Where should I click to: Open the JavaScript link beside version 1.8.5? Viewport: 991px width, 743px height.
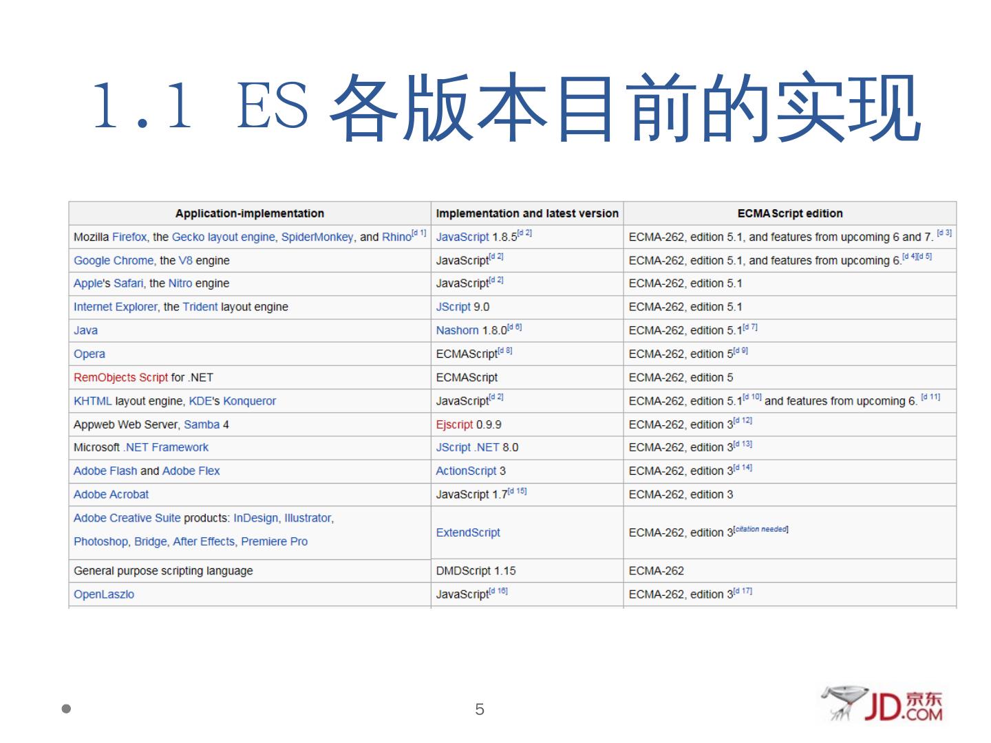(x=462, y=237)
